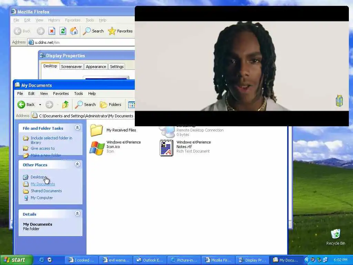Viewport: 353px width, 265px height.
Task: Open My Computer in Other Places
Action: point(42,198)
